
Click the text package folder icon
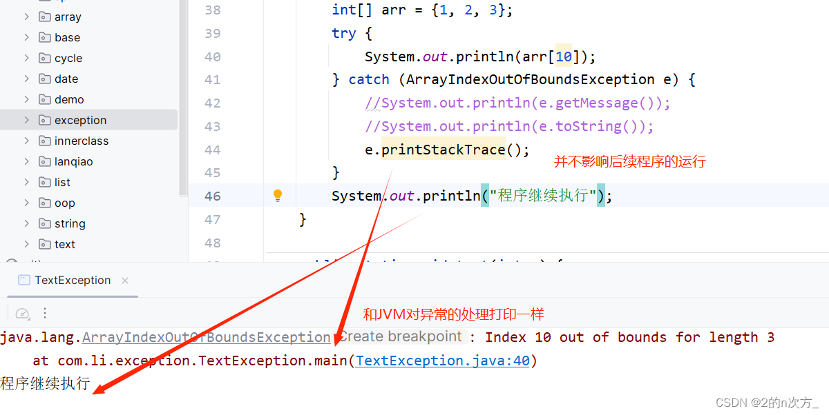[45, 244]
